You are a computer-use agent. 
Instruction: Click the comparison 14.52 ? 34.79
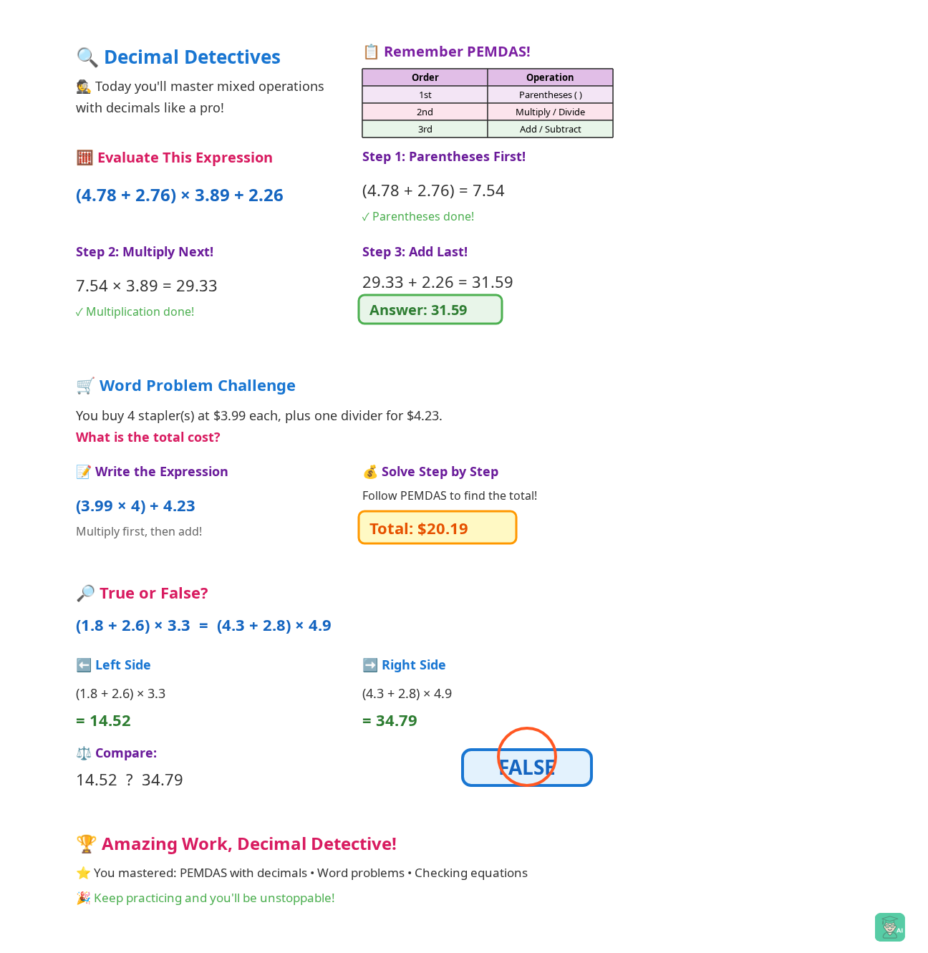(x=130, y=780)
